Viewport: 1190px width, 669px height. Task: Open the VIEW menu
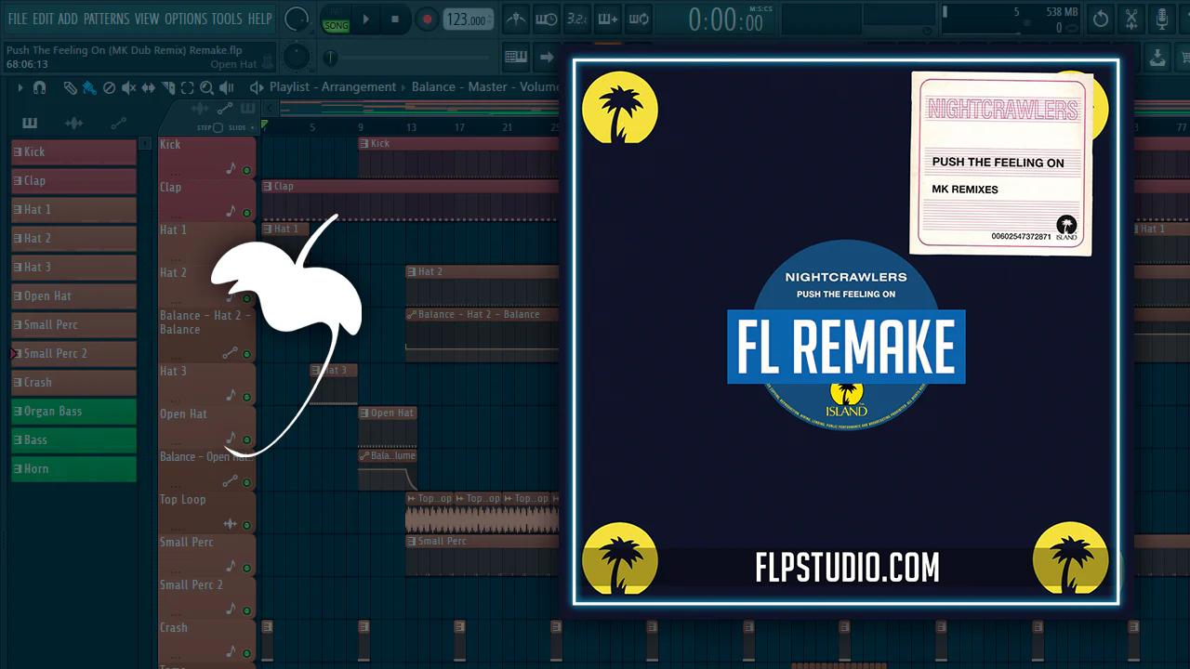[x=147, y=19]
